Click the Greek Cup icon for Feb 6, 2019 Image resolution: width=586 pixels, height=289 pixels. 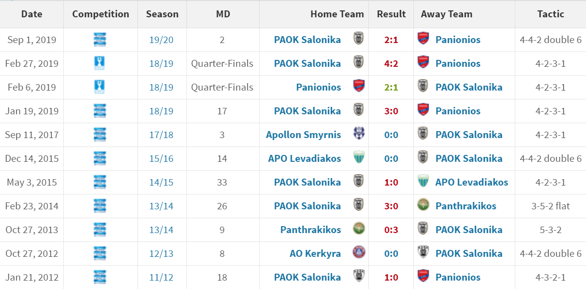click(x=100, y=87)
